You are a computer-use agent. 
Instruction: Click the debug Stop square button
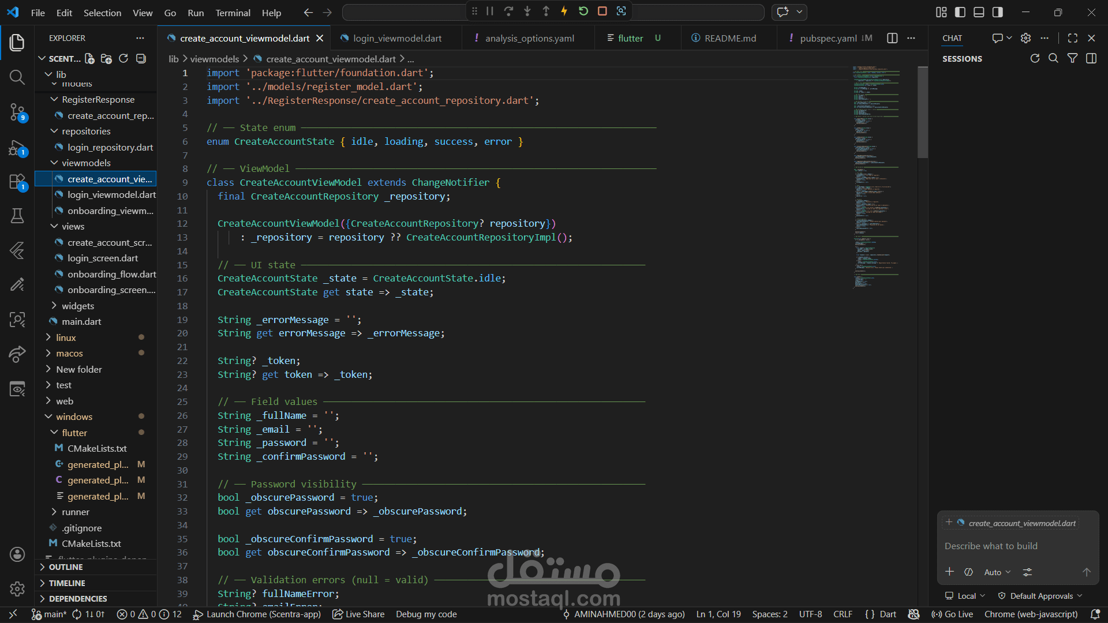[602, 11]
